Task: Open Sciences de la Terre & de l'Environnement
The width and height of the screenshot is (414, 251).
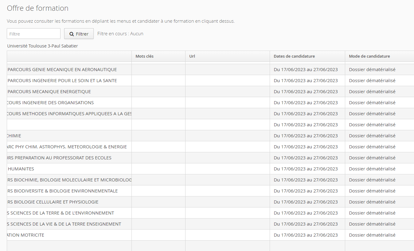Action: (x=61, y=213)
